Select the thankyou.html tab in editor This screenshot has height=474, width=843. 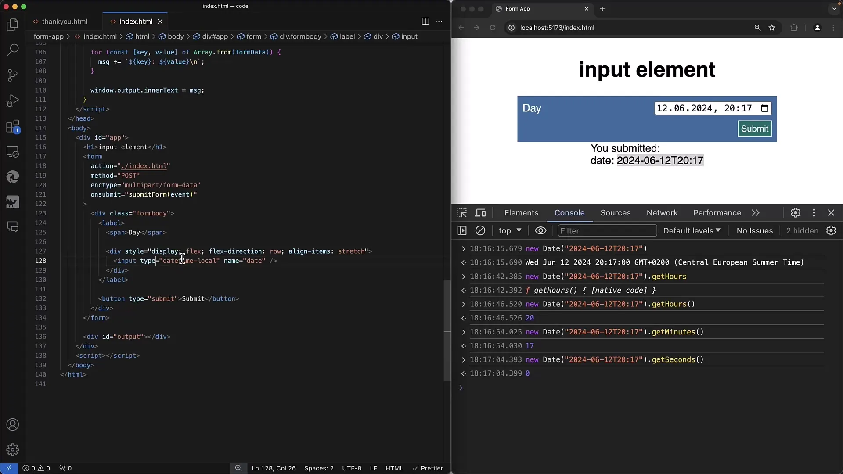click(x=64, y=22)
